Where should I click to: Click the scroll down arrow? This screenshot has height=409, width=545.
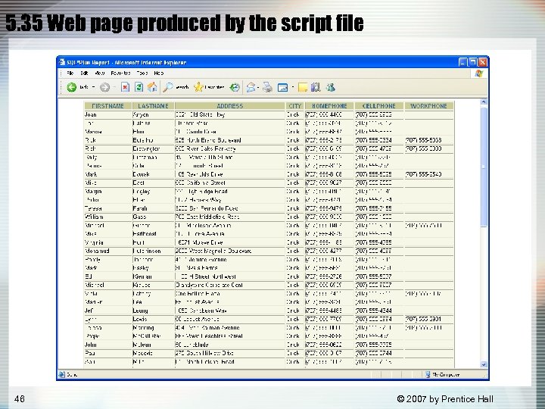coord(484,364)
